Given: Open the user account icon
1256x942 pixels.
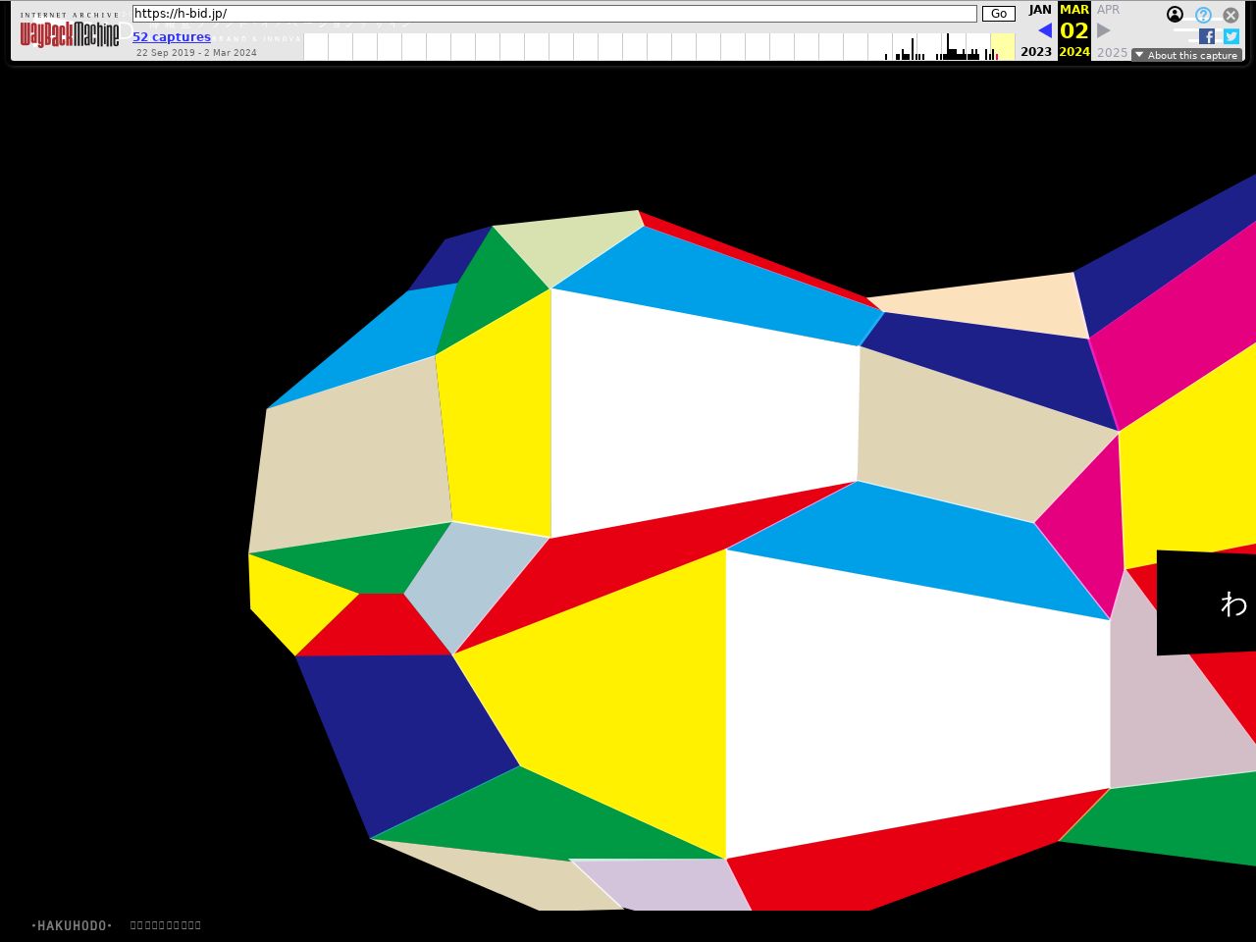Looking at the screenshot, I should click(x=1175, y=14).
